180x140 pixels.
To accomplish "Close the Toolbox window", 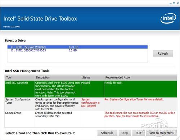I will [x=178, y=3].
